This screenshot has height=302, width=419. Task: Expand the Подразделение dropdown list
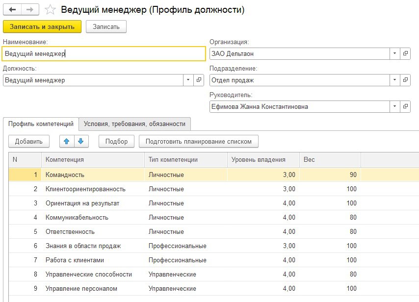click(395, 80)
